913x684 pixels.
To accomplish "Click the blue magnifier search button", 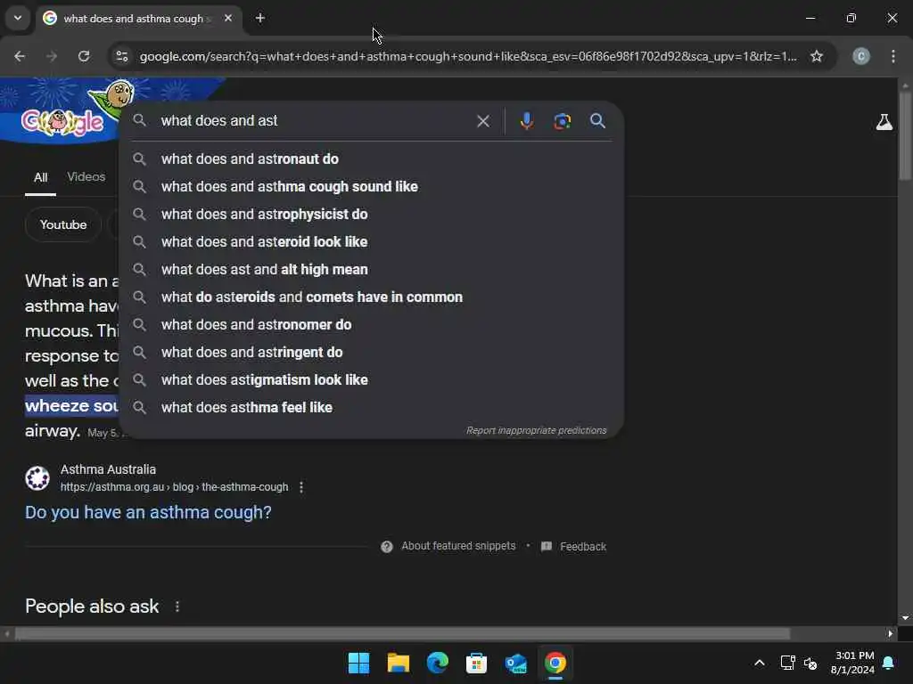I will pyautogui.click(x=597, y=121).
